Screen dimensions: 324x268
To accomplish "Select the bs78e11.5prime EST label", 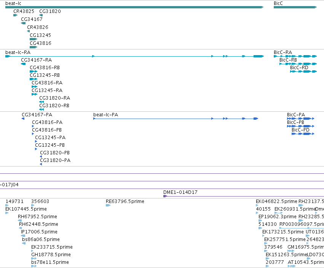I will (x=50, y=262).
